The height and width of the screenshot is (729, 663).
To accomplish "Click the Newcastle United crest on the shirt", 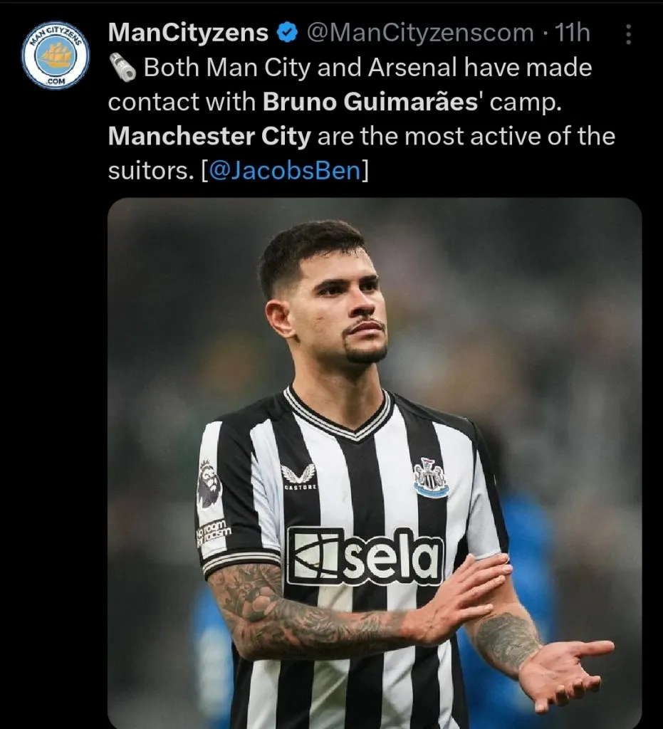I will tap(431, 478).
